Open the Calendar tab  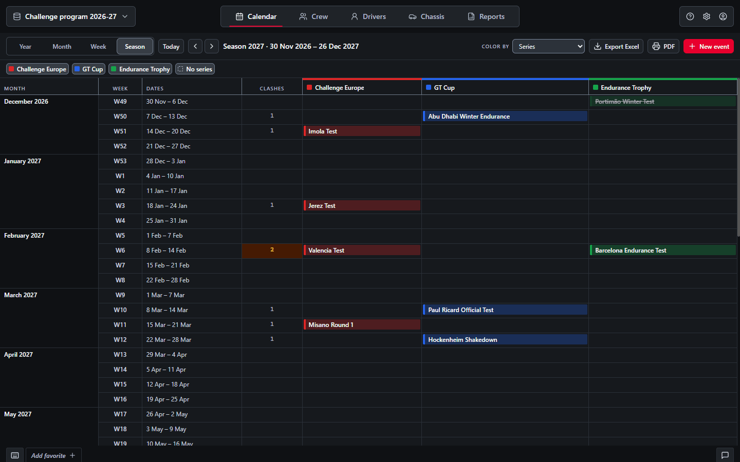click(256, 16)
